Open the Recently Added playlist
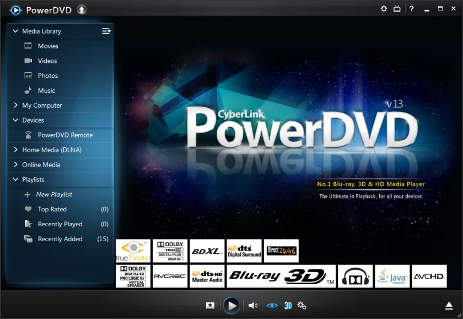 60,239
